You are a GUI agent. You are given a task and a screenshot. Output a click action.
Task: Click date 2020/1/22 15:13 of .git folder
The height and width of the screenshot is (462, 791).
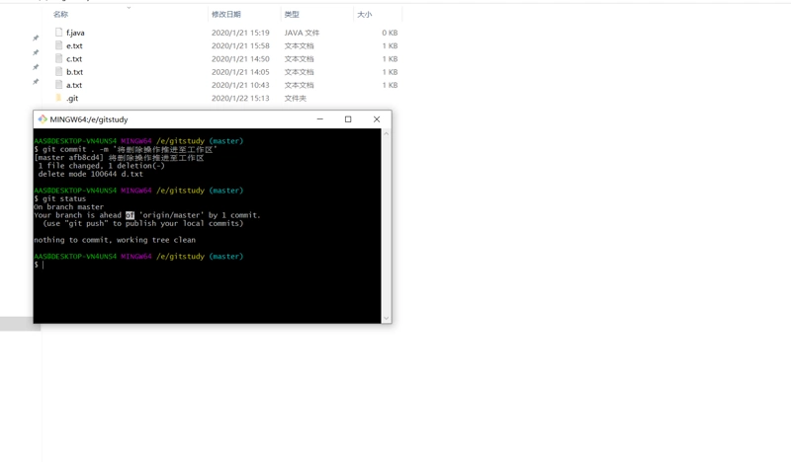240,99
